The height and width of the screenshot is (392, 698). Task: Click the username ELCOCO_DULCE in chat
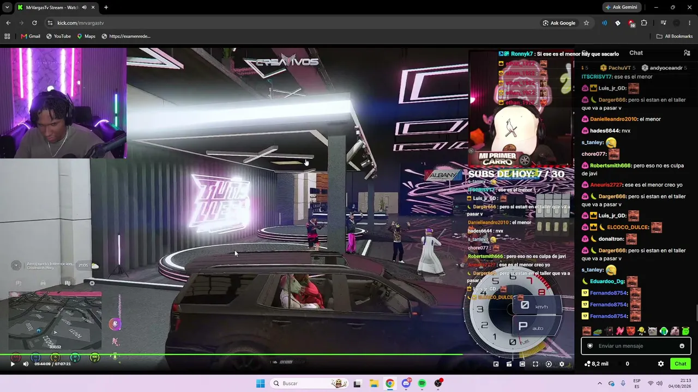pyautogui.click(x=628, y=227)
